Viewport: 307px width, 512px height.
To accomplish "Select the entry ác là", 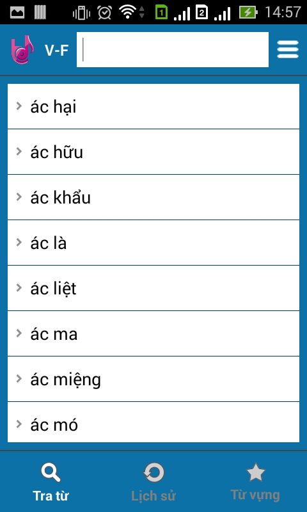I will click(153, 243).
